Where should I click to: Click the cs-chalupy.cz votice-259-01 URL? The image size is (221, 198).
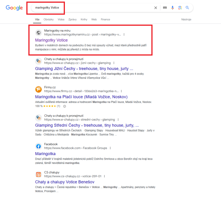(x=73, y=176)
